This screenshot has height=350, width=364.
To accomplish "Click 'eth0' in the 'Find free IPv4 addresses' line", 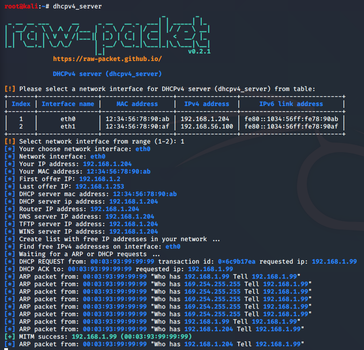I will (173, 246).
